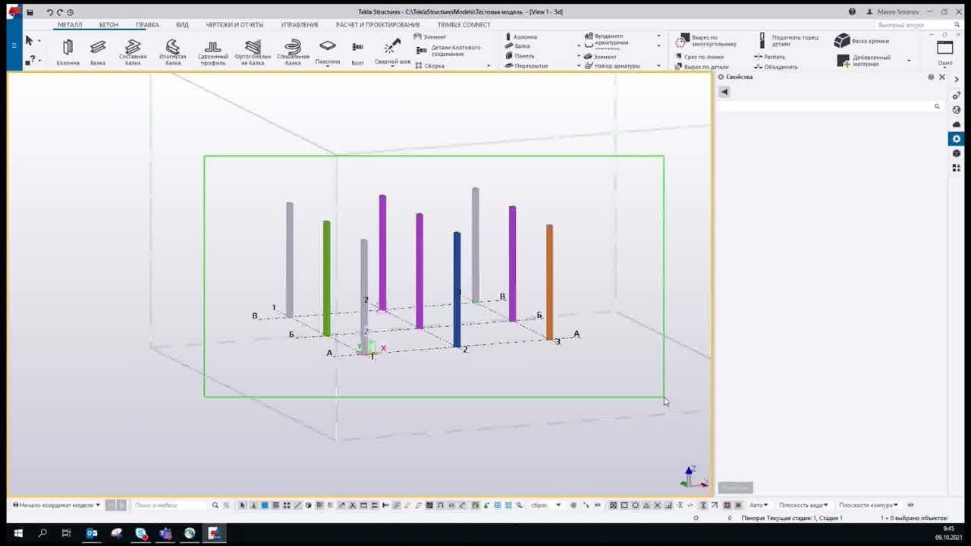
Task: Undo the last action
Action: pyautogui.click(x=49, y=12)
